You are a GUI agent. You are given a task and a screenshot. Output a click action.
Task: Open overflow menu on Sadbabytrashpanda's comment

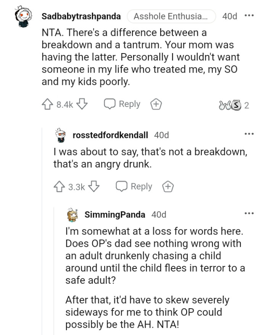[x=249, y=15]
